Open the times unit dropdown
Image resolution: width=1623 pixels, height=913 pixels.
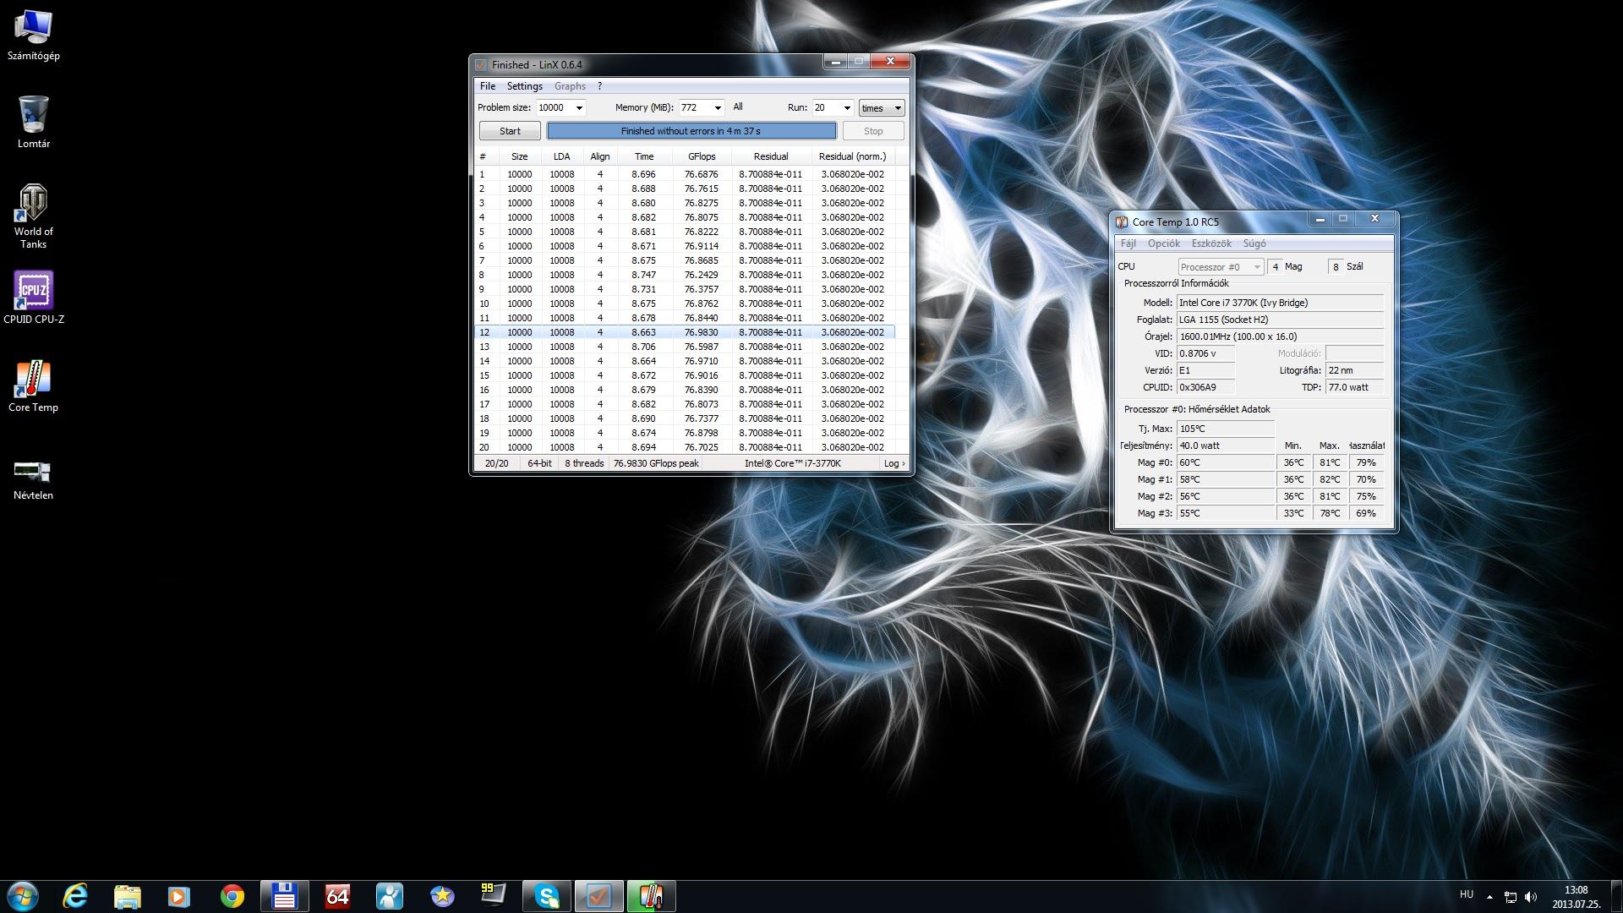click(x=882, y=107)
